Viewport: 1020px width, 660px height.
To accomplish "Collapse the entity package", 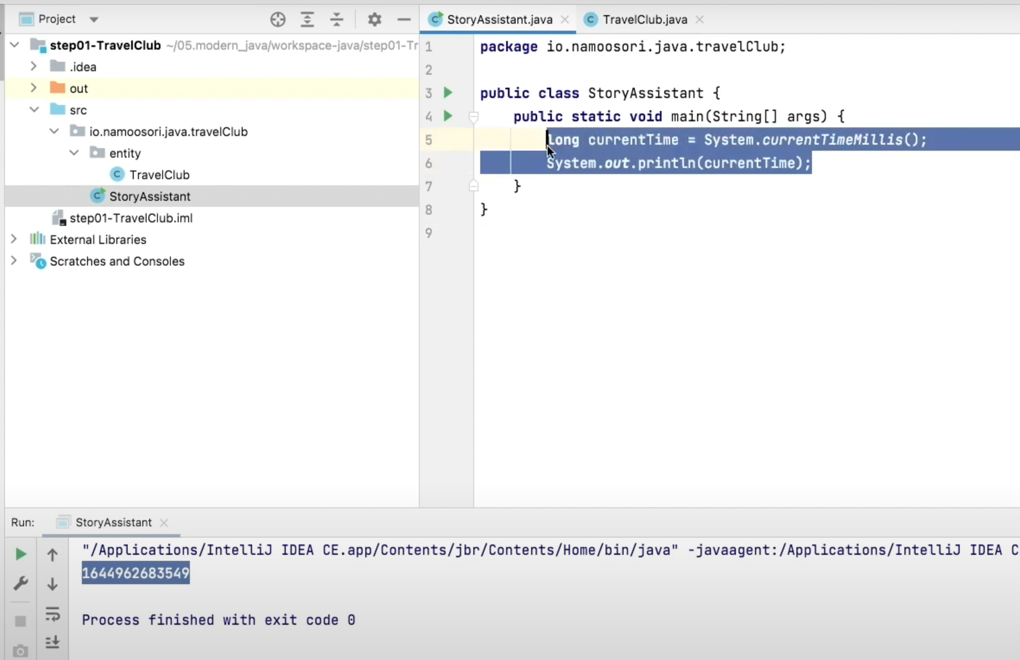I will pyautogui.click(x=74, y=153).
